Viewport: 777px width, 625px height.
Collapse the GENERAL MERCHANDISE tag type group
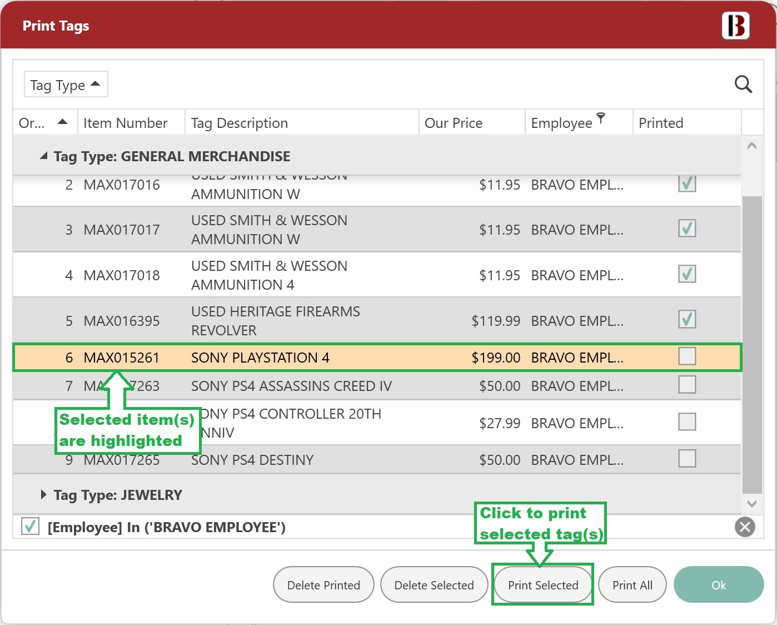[43, 156]
